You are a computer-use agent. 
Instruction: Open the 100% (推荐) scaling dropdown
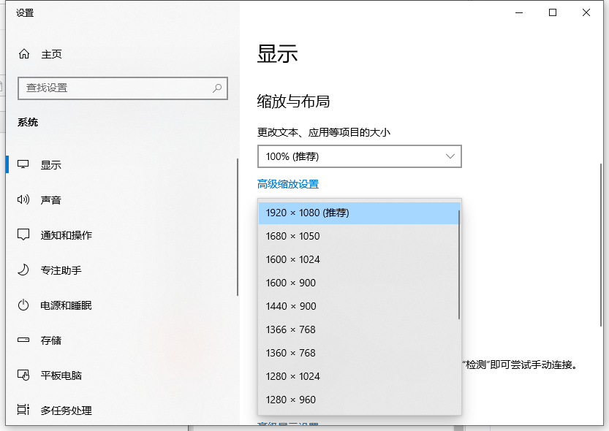(359, 156)
